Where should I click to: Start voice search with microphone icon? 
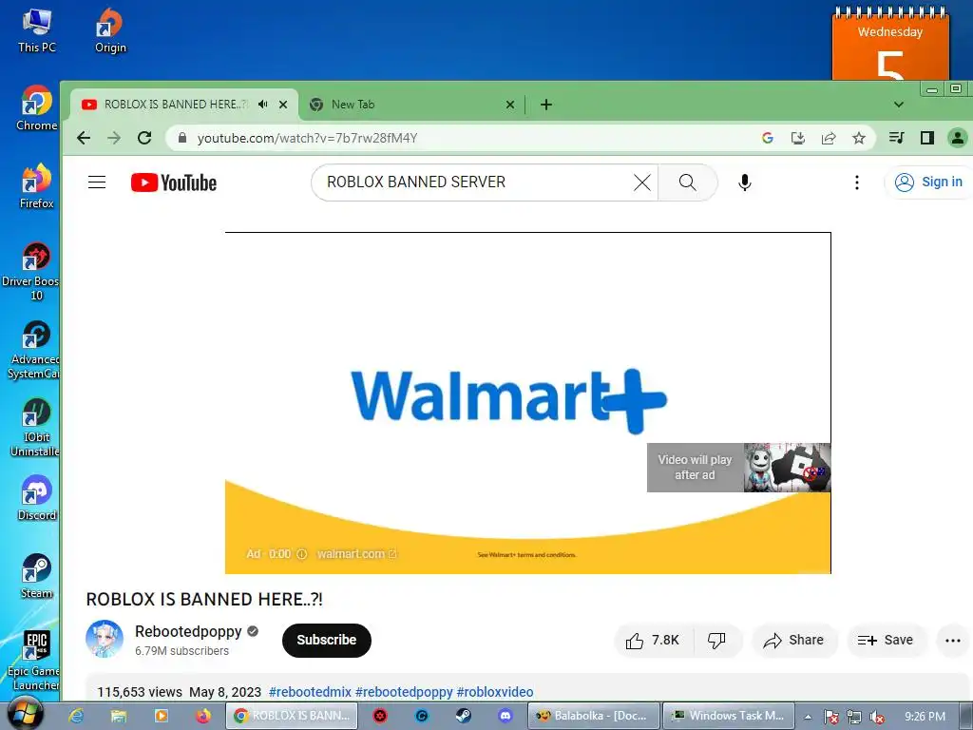745,182
